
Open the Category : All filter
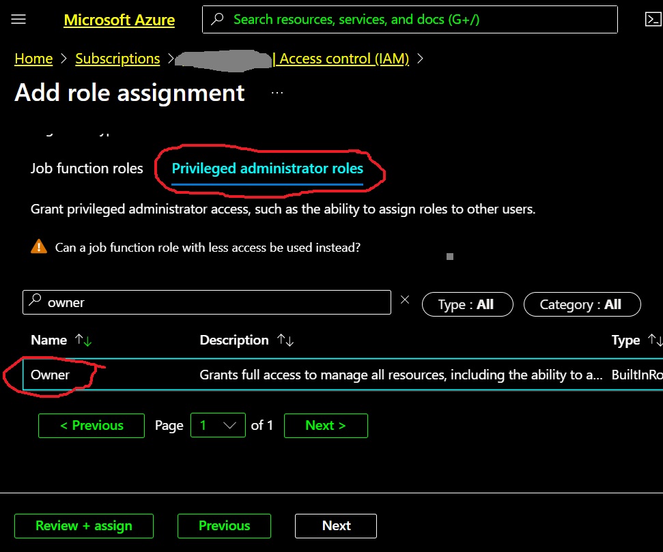pos(582,304)
